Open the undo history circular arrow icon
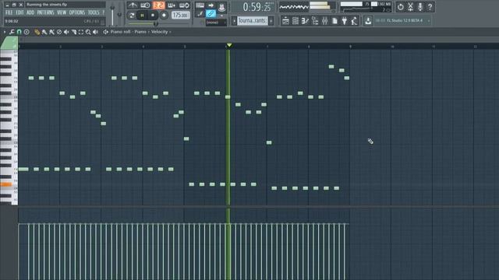The height and width of the screenshot is (280, 499). pos(400,7)
